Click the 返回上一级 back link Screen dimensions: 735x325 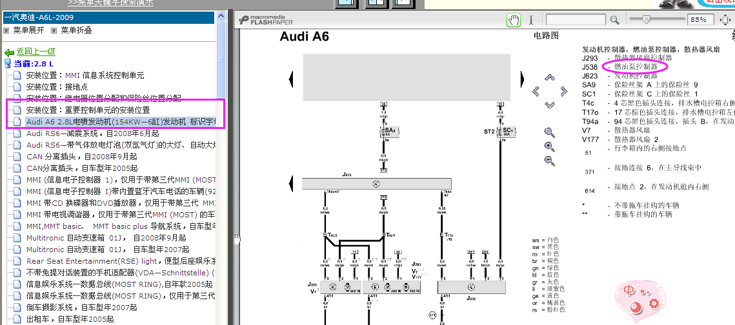[36, 52]
